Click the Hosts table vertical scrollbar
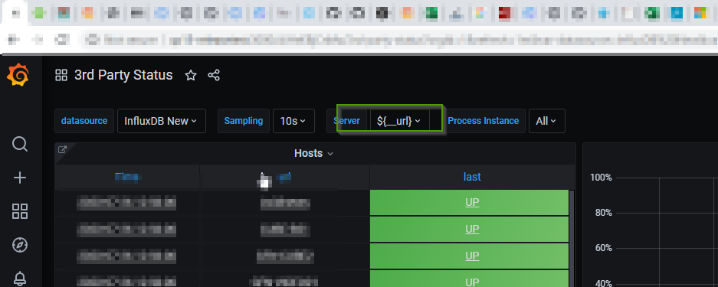Viewport: 718px width, 287px height. click(x=572, y=238)
